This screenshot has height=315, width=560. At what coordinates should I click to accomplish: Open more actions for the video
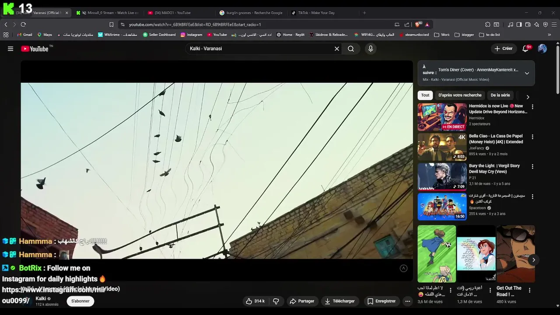[408, 301]
